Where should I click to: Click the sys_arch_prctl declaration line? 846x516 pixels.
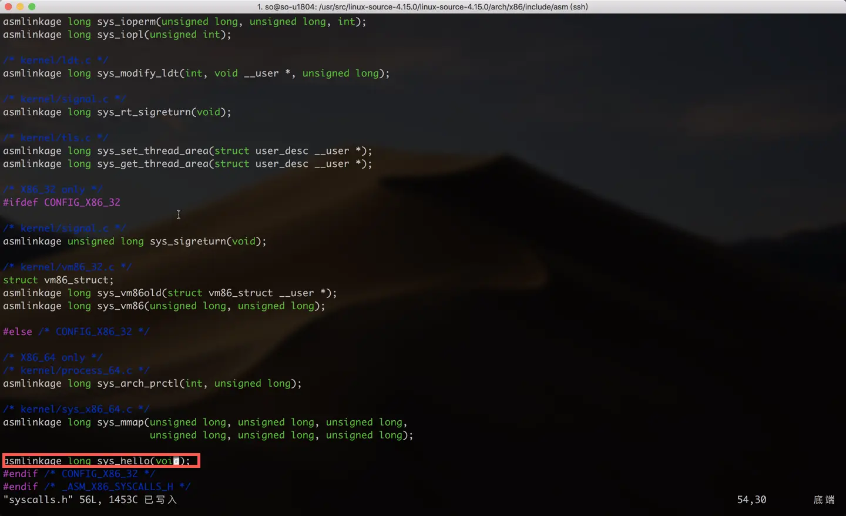(152, 384)
